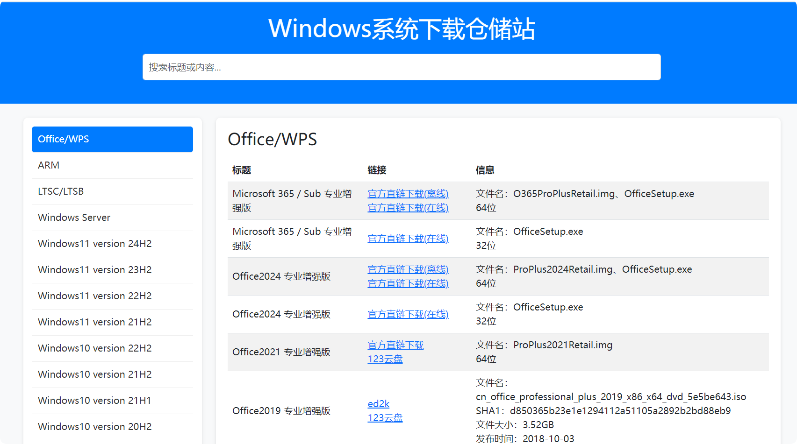The width and height of the screenshot is (797, 444).
Task: Open Windows10 version 22H2 category
Action: tap(112, 348)
